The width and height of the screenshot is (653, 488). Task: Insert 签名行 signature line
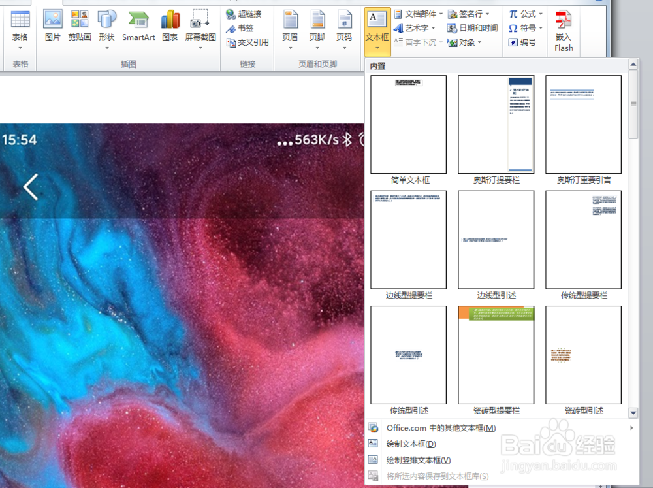pyautogui.click(x=468, y=14)
